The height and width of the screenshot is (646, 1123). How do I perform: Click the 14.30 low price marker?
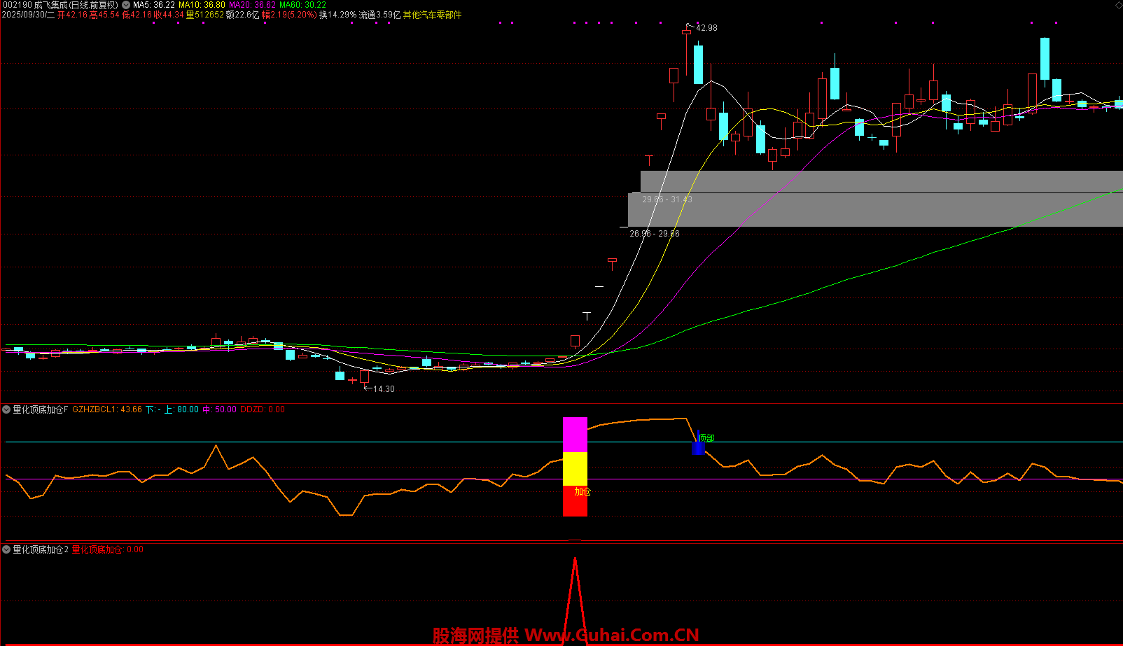(x=383, y=389)
